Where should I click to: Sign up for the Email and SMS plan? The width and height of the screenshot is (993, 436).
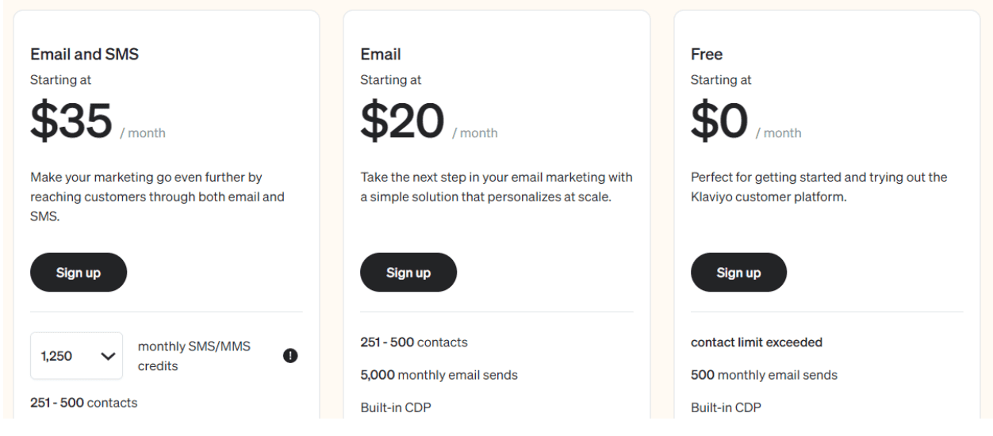79,273
